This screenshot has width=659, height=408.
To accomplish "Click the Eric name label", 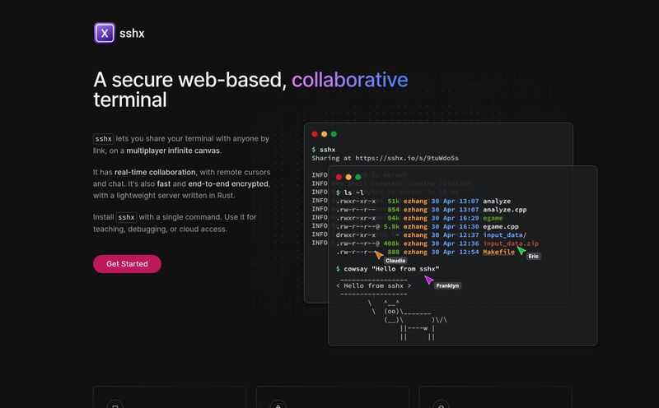I will coord(533,256).
